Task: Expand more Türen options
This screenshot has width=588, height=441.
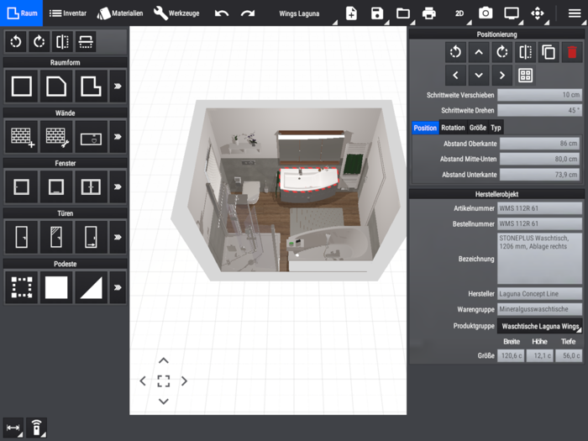Action: 118,237
